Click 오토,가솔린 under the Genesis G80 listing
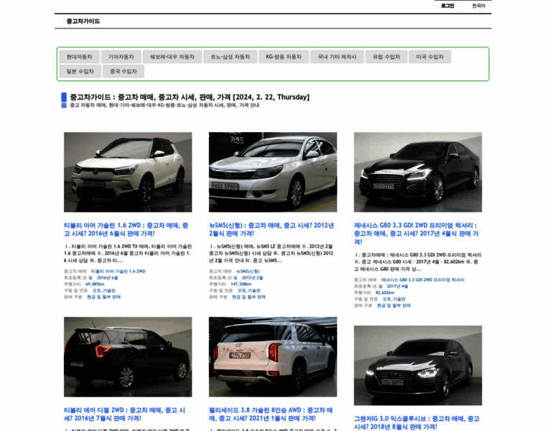 pyautogui.click(x=394, y=299)
